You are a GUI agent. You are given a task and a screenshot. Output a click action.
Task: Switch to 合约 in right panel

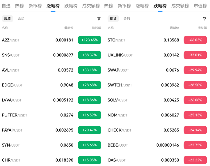pos(127,19)
